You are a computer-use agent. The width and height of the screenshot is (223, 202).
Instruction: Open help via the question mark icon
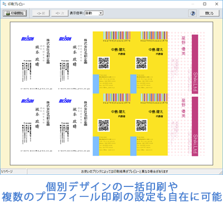[193, 13]
